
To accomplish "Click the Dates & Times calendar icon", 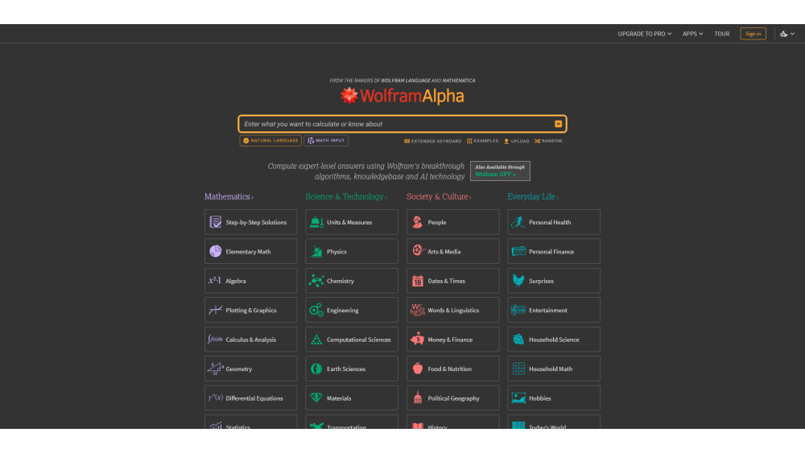I will click(x=417, y=281).
